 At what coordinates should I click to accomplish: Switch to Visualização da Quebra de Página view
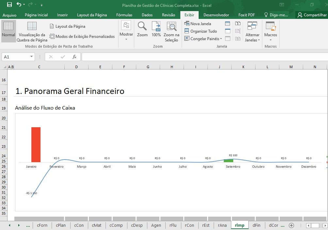[x=32, y=31]
